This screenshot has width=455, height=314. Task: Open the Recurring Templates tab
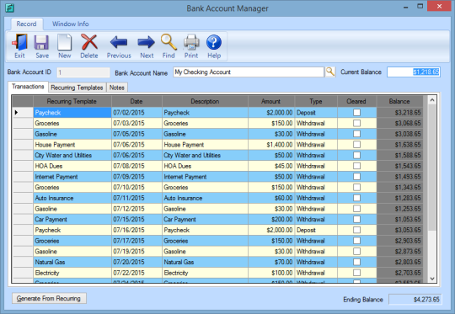[77, 88]
